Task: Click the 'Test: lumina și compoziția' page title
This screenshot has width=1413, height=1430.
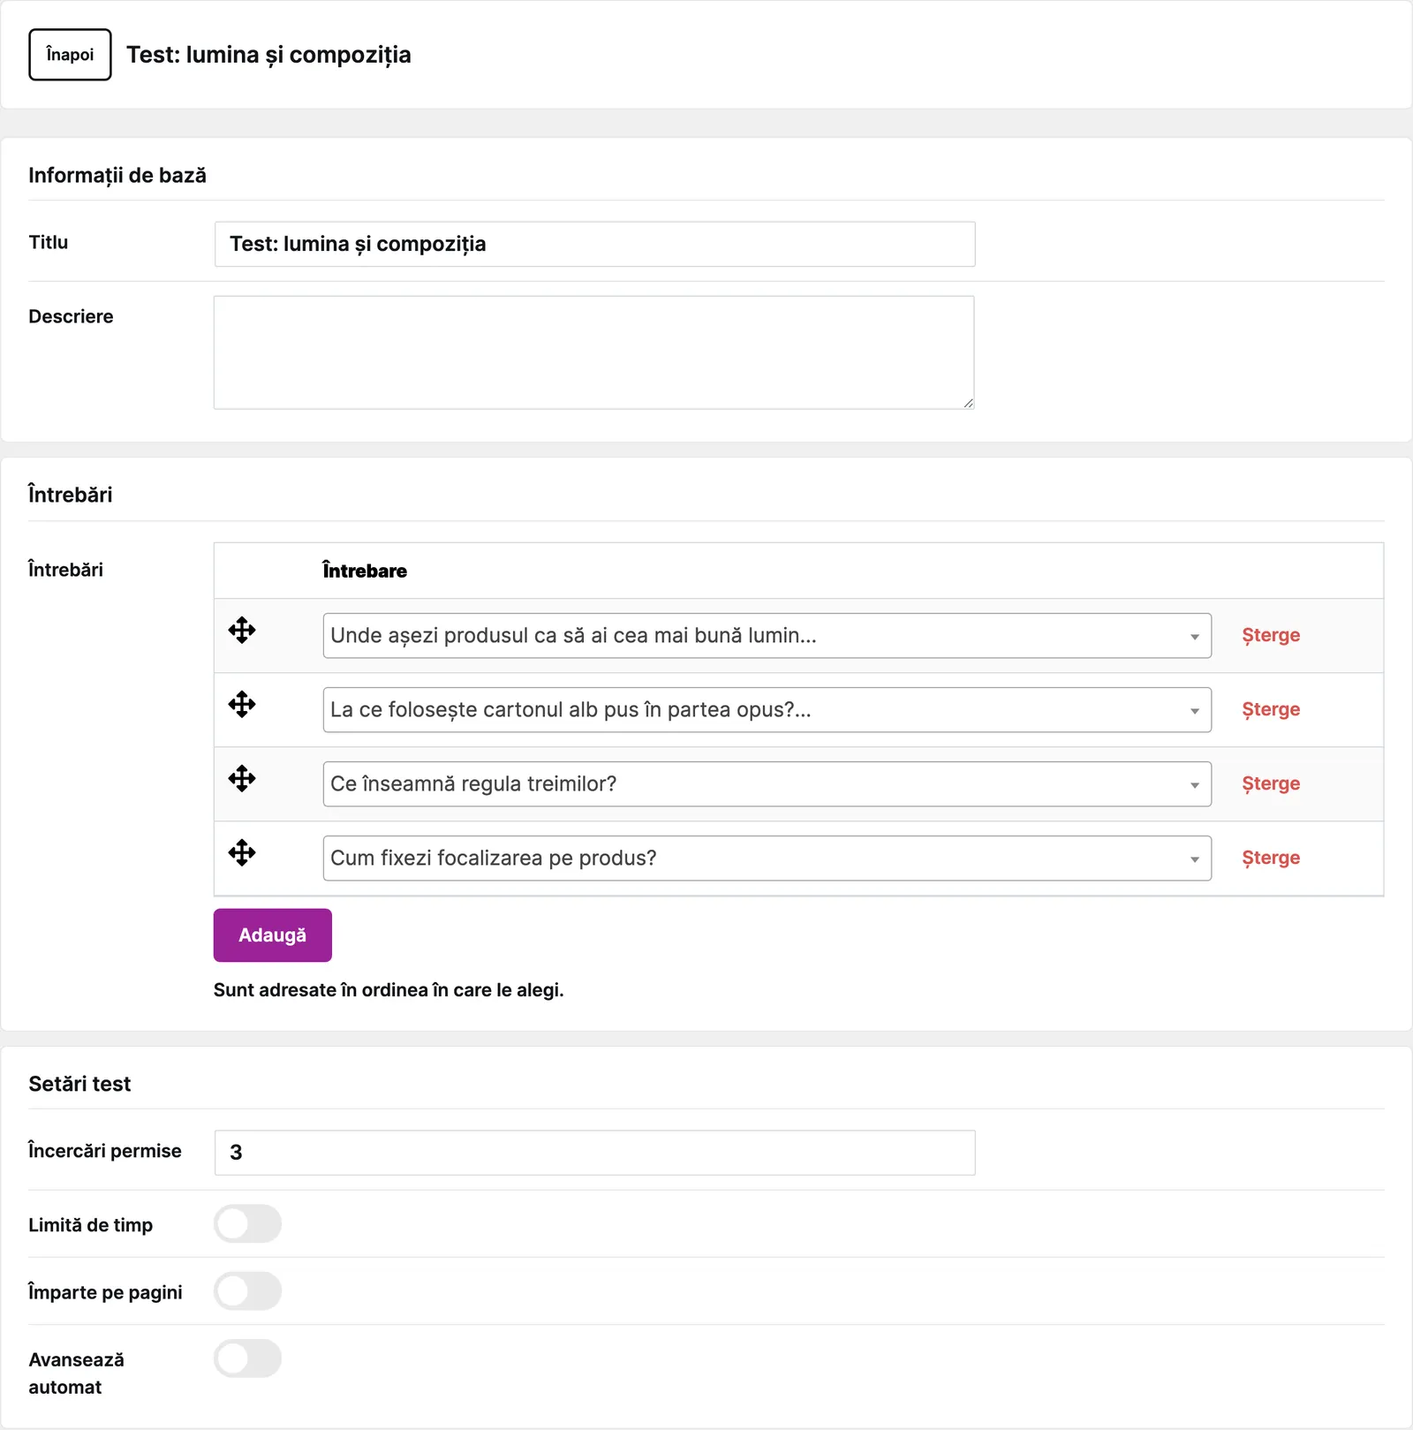Action: tap(268, 55)
